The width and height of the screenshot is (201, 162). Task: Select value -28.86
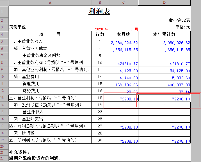tap(124, 91)
